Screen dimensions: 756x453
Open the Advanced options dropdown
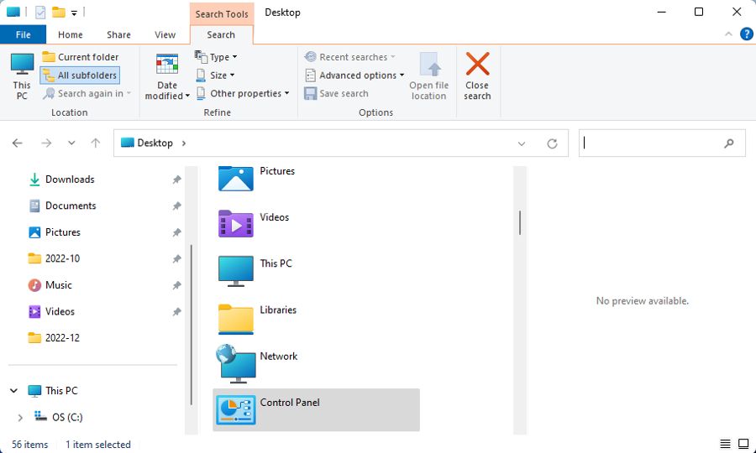pyautogui.click(x=354, y=75)
